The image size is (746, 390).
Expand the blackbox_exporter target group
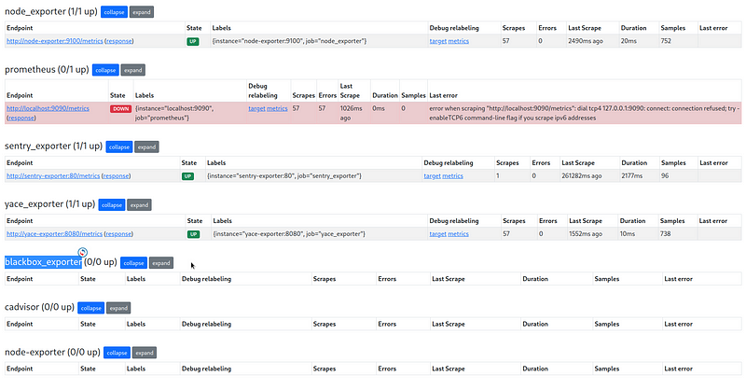[161, 263]
